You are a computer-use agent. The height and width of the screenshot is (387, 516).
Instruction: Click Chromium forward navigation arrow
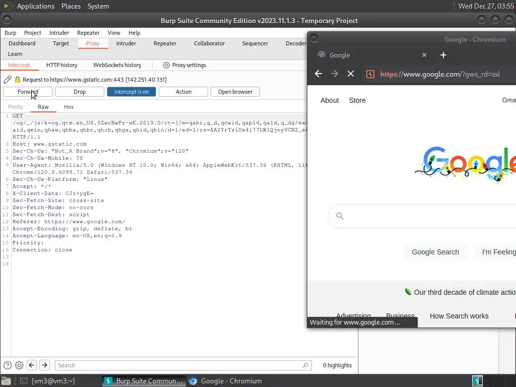pos(335,74)
